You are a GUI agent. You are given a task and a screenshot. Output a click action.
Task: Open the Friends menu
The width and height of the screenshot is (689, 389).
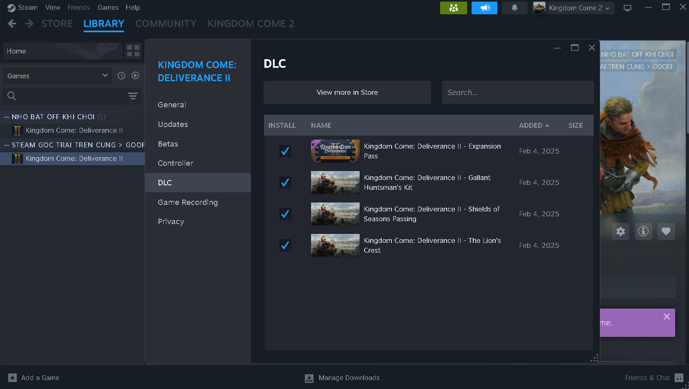[x=78, y=7]
